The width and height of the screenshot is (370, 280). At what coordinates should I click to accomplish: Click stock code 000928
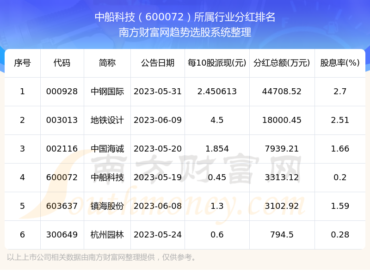[62, 91]
